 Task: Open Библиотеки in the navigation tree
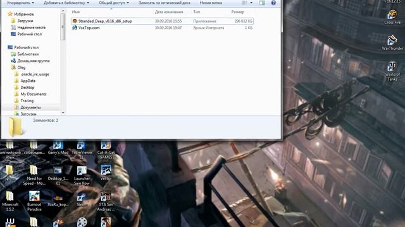pos(25,54)
